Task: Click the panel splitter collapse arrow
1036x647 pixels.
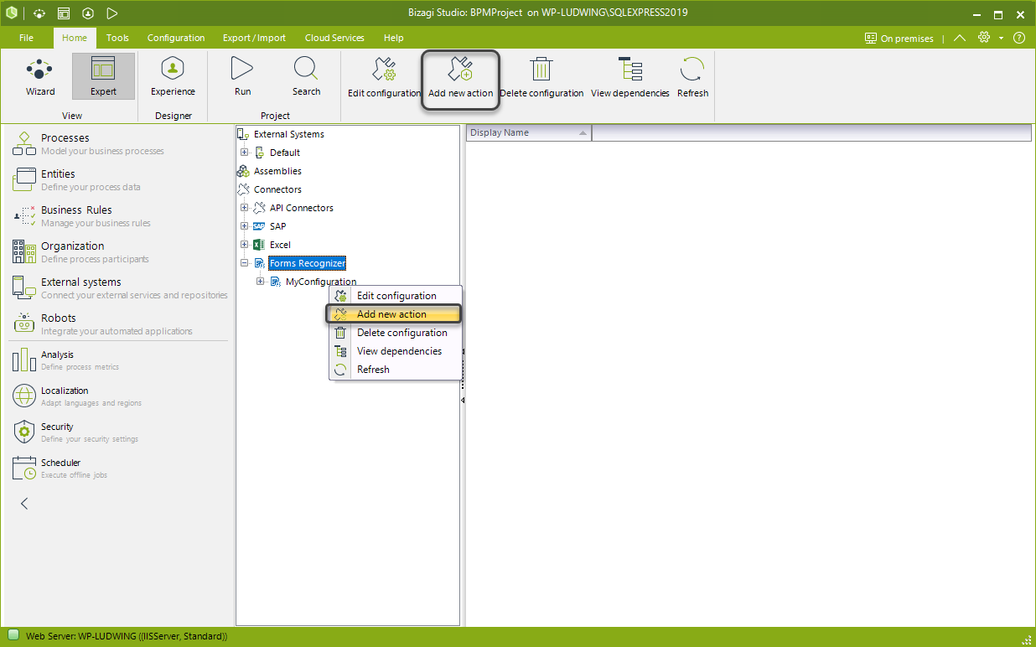Action: [463, 401]
